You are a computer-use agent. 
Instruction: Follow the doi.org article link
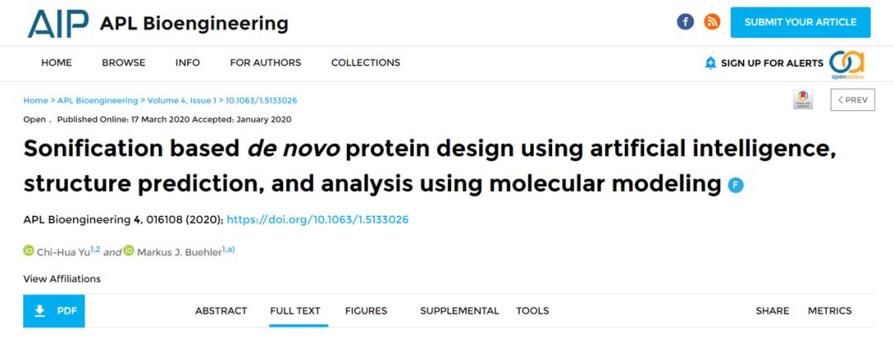[x=318, y=219]
